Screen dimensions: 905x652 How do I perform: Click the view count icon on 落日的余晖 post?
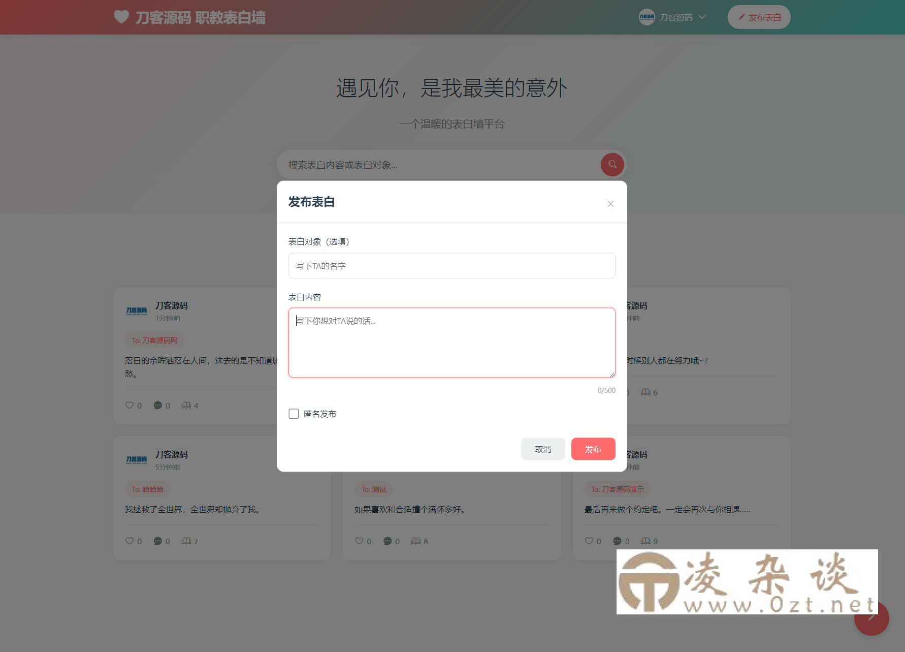pyautogui.click(x=186, y=405)
